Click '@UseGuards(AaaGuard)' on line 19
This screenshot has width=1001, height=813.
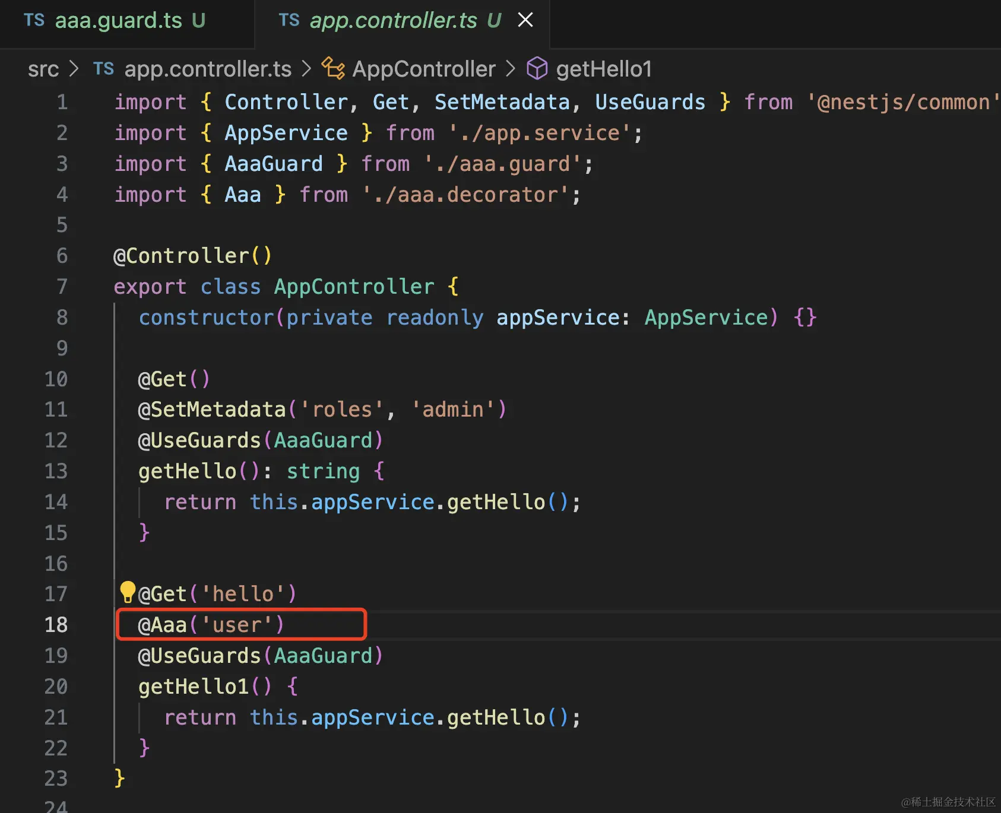(261, 656)
